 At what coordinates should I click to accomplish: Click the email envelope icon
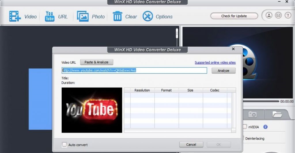pos(279,15)
